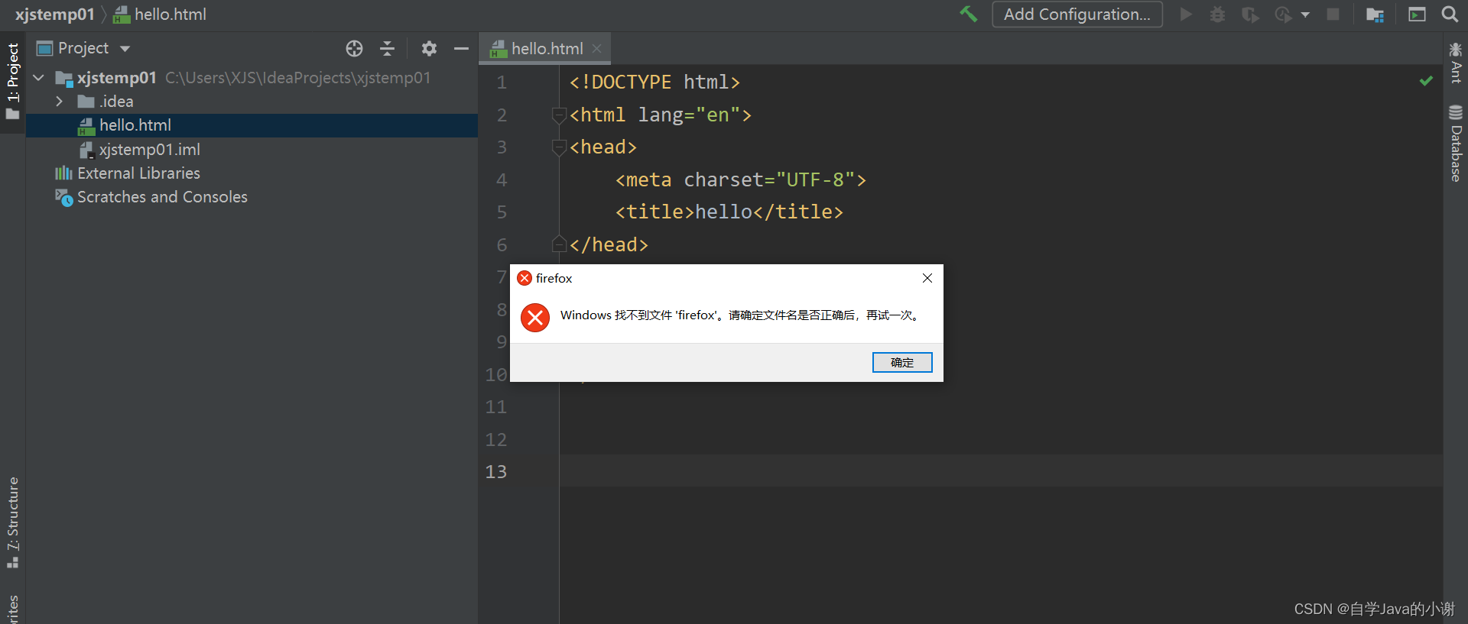Screen dimensions: 1468x624
Task: Click the Collapse All icon in Project panel
Action: point(388,49)
